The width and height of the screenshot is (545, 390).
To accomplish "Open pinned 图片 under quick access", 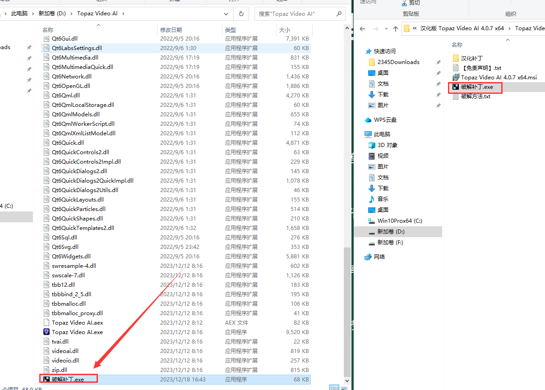I will [383, 105].
